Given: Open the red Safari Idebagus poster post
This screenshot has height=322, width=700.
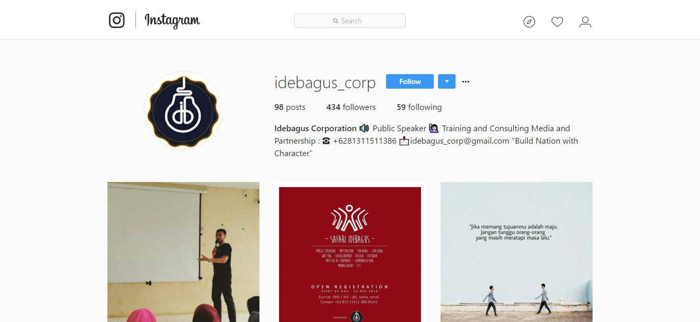Looking at the screenshot, I should click(350, 252).
